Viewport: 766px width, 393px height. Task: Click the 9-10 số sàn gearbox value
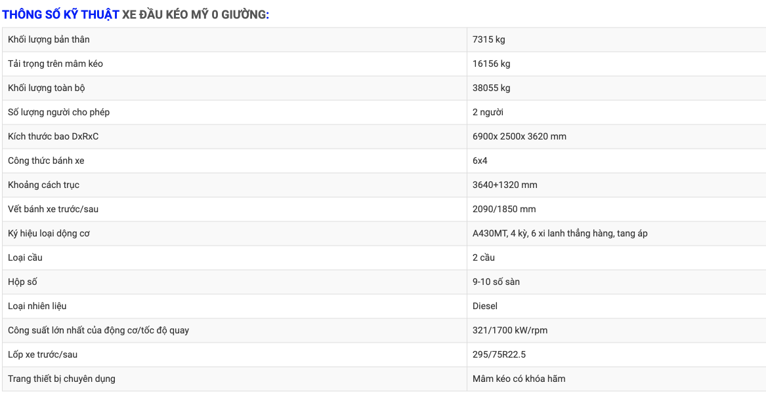click(496, 282)
